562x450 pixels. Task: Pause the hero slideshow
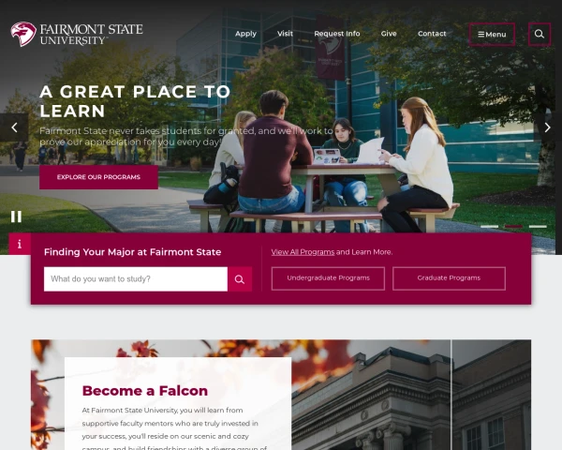click(x=16, y=217)
